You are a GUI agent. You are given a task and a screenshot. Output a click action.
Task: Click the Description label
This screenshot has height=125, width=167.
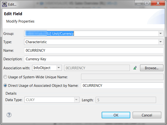13,59
